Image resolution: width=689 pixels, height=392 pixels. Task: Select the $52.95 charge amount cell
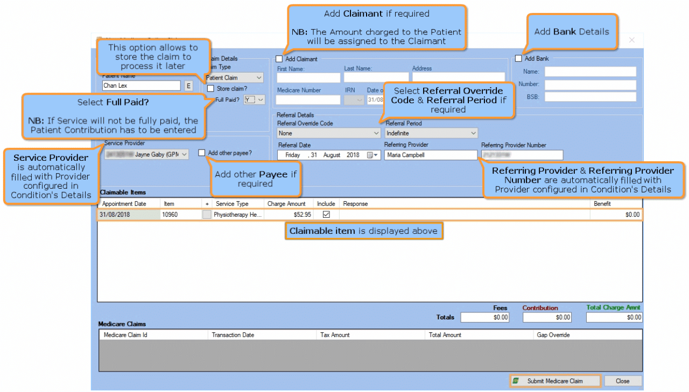(x=289, y=215)
